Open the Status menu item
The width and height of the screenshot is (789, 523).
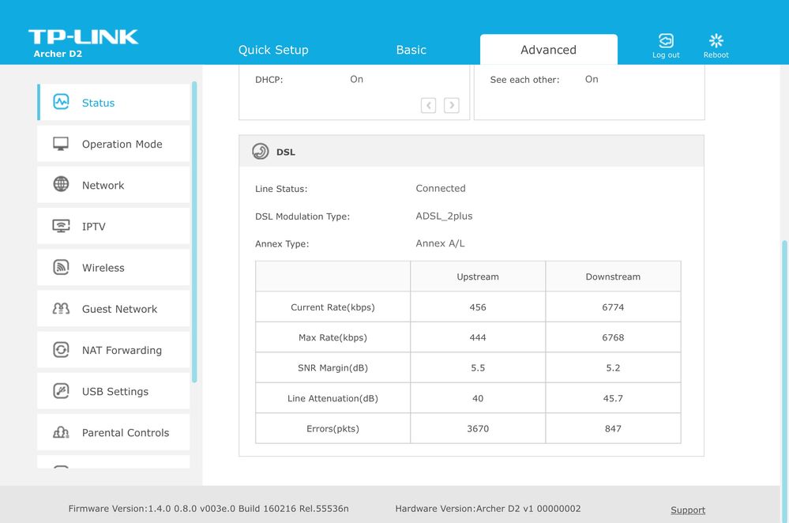click(x=114, y=102)
